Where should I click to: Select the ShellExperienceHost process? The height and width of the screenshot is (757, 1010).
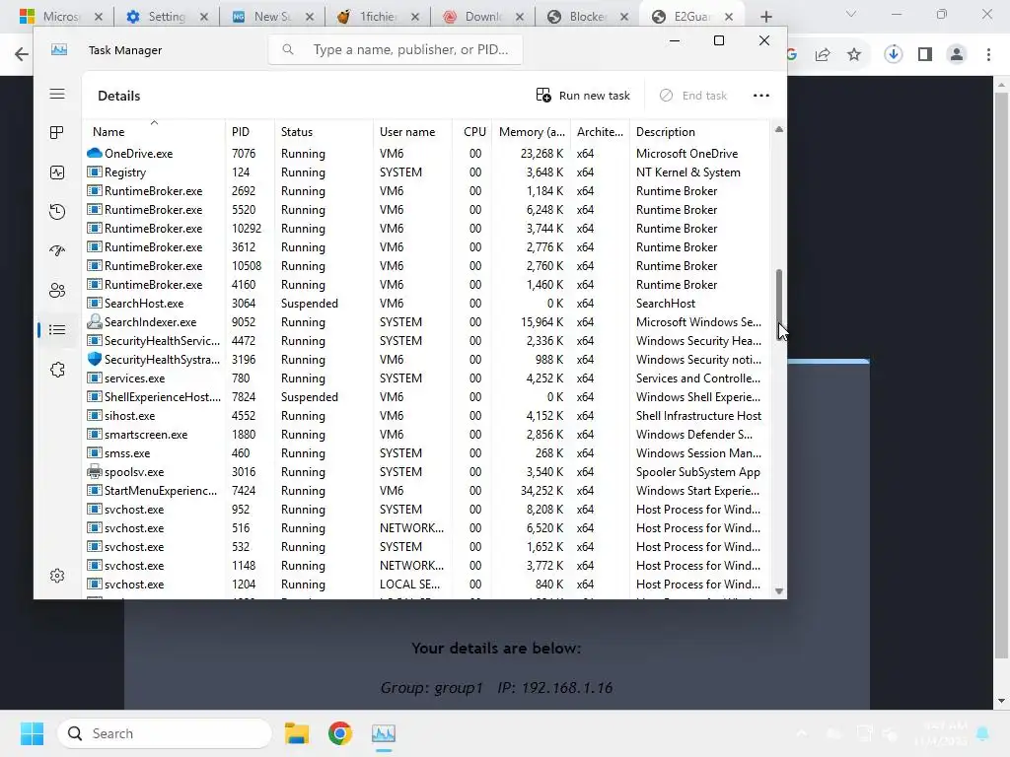click(427, 396)
